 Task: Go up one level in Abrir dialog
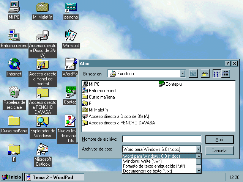click(193, 74)
